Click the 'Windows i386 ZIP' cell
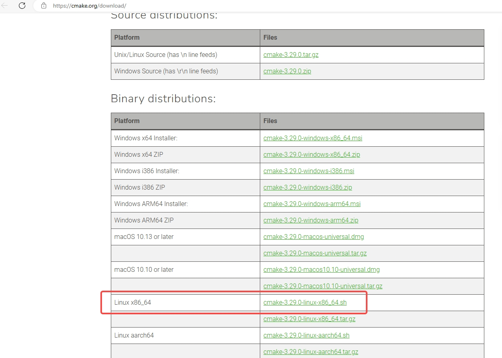The width and height of the screenshot is (502, 358). 186,187
